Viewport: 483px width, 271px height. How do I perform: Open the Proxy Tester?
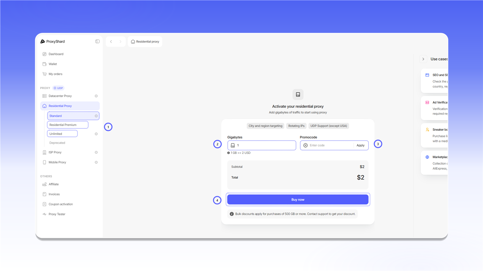(x=70, y=214)
